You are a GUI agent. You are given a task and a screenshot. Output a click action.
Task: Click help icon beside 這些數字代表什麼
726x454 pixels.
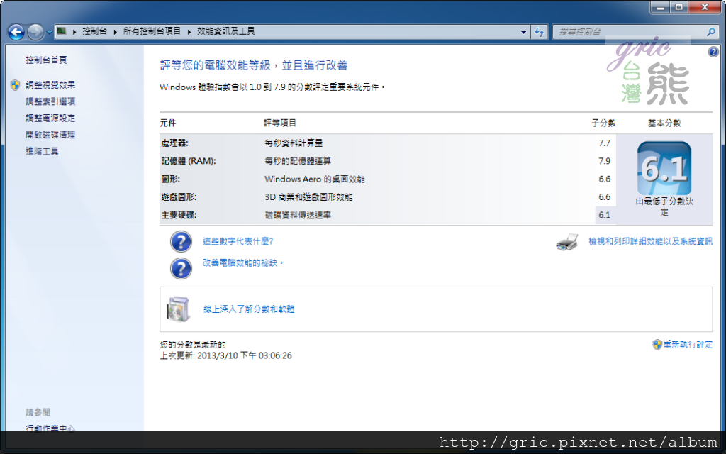tap(181, 242)
